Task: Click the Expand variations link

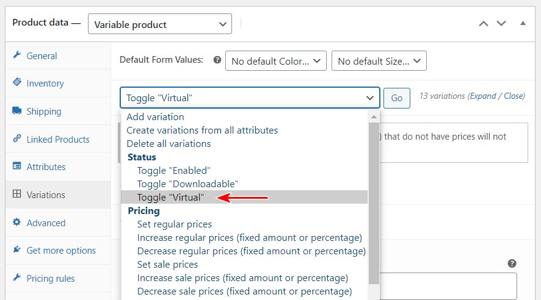Action: tap(483, 96)
